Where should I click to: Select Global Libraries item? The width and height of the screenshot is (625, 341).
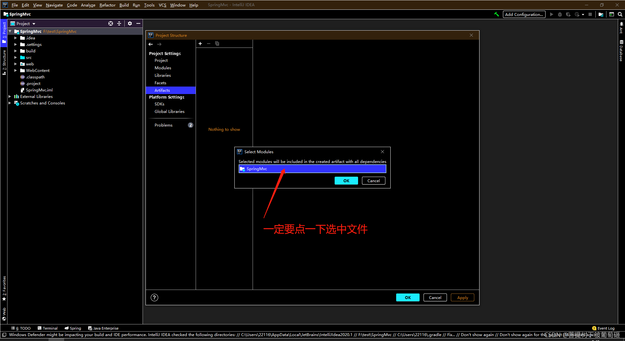click(170, 111)
